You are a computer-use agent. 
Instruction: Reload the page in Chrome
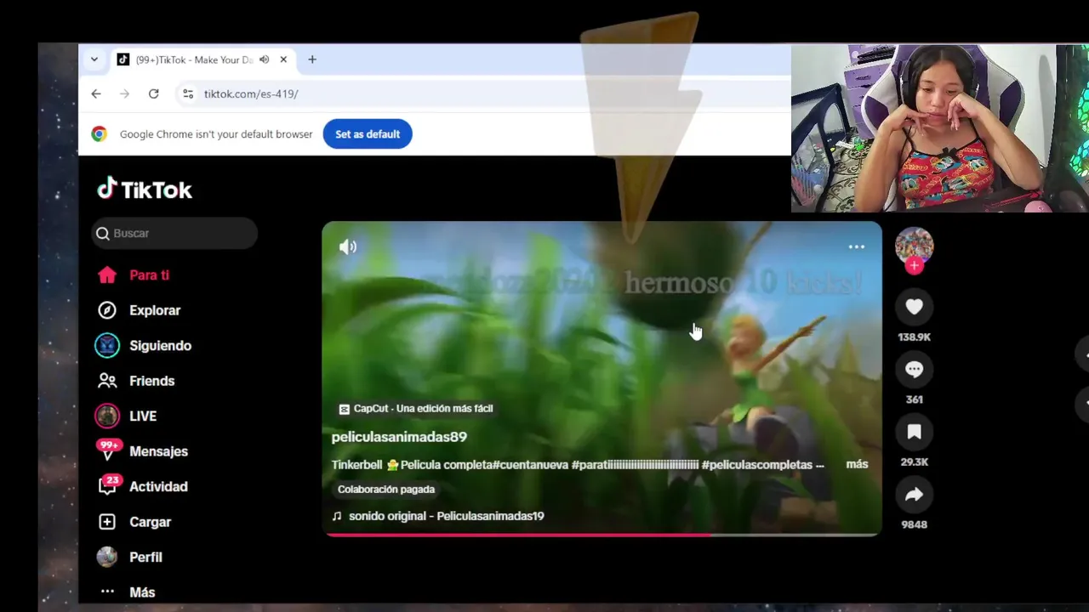tap(153, 93)
